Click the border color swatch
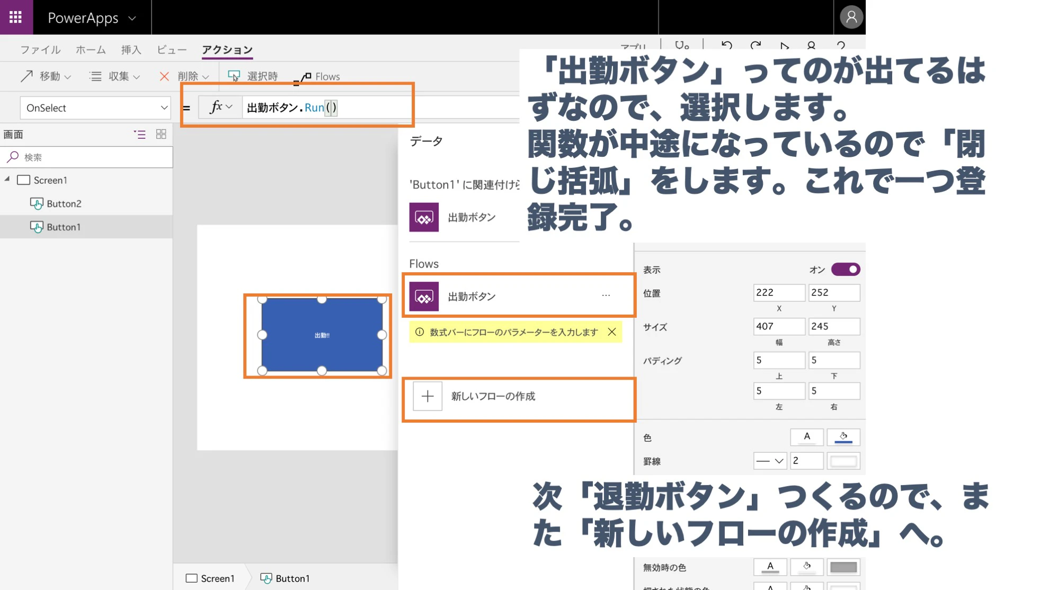1049x590 pixels. tap(843, 461)
